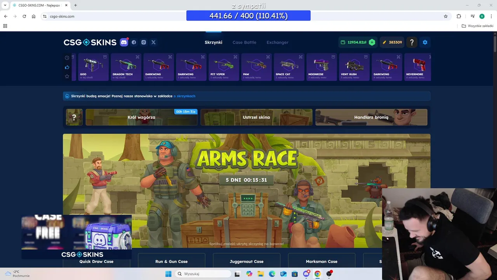Follow the 'o skrzynkach' link
Viewport: 497px width, 280px height.
(184, 96)
